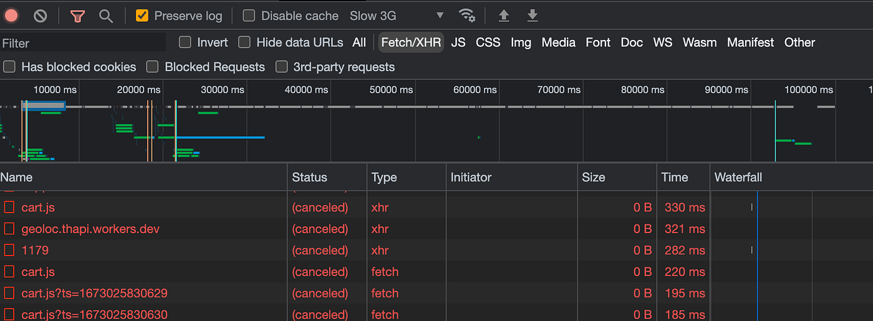
Task: Click the red record network log button
Action: tap(11, 16)
